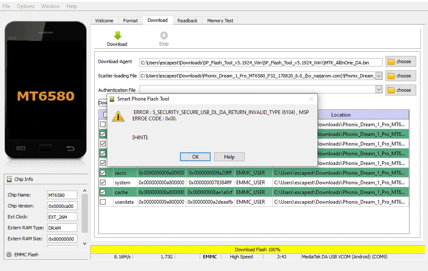
Task: Uncheck the system partition checkbox
Action: (x=103, y=183)
